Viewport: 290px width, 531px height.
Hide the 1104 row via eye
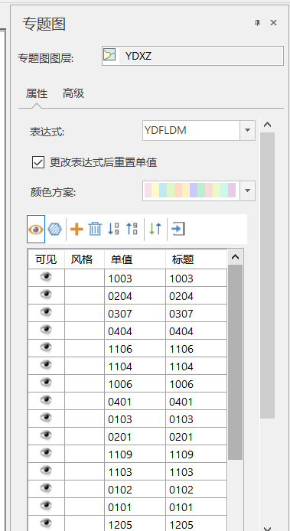[x=46, y=366]
